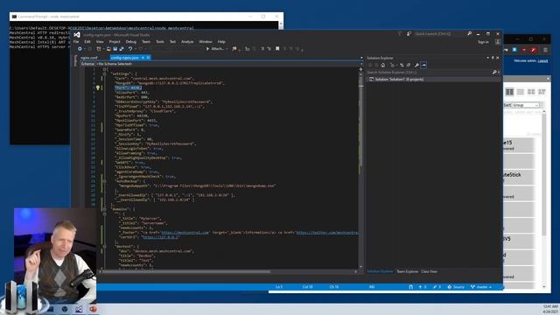Open the Team menu
Image resolution: width=560 pixels, height=315 pixels.
coord(146,42)
